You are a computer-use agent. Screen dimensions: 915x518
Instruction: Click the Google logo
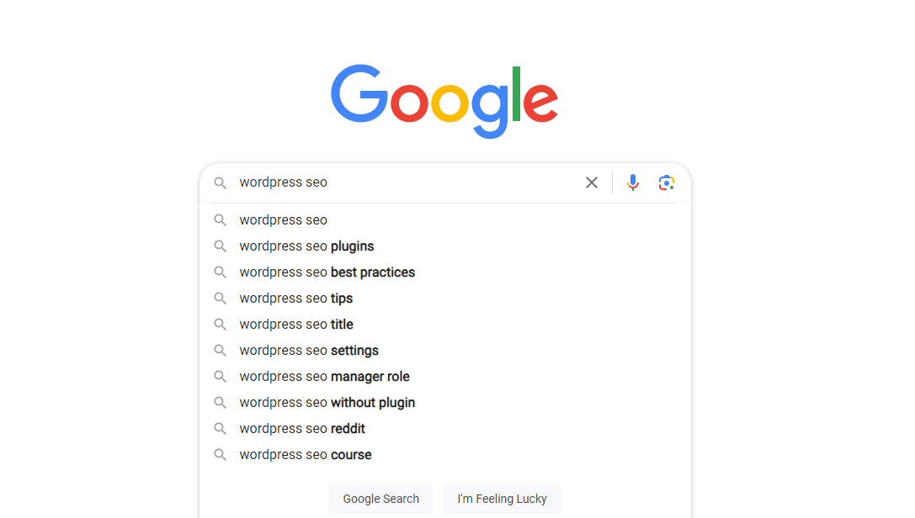(444, 98)
